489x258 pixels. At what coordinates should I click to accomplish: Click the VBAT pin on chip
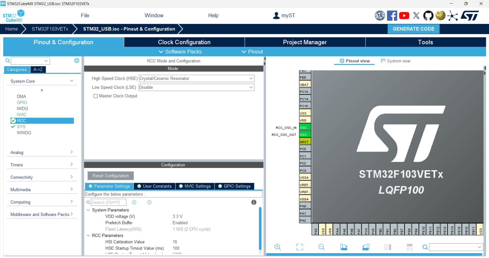pyautogui.click(x=305, y=84)
